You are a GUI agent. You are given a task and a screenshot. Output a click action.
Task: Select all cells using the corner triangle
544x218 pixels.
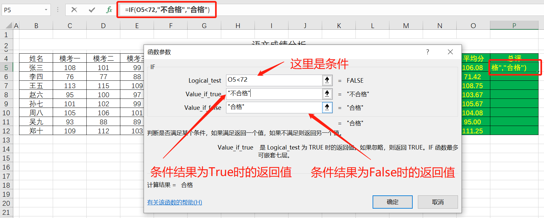point(9,26)
